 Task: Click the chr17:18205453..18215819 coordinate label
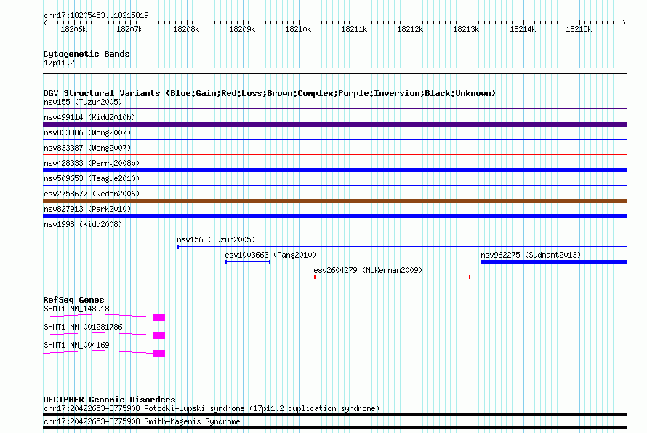pyautogui.click(x=96, y=15)
